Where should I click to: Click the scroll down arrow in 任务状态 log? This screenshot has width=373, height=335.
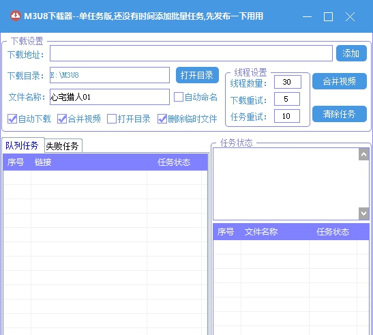(x=363, y=214)
